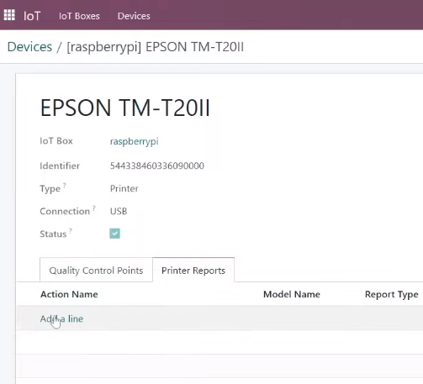Screen dimensions: 423x384
Task: Click the Printer type value
Action: (x=124, y=188)
